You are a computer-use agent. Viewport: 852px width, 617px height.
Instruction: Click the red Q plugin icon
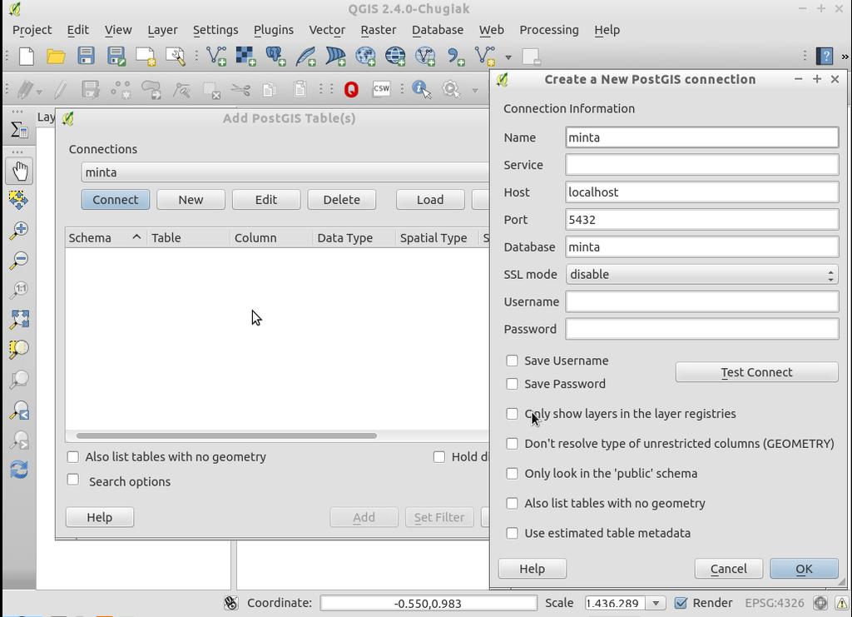pos(351,89)
